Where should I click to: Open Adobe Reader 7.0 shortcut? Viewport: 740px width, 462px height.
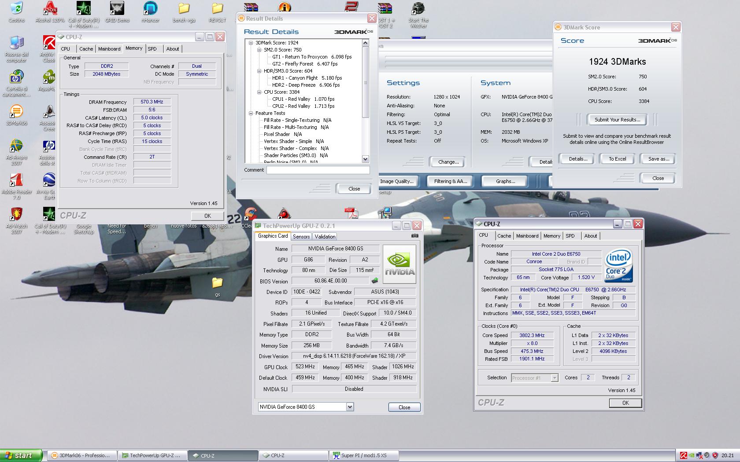click(16, 186)
